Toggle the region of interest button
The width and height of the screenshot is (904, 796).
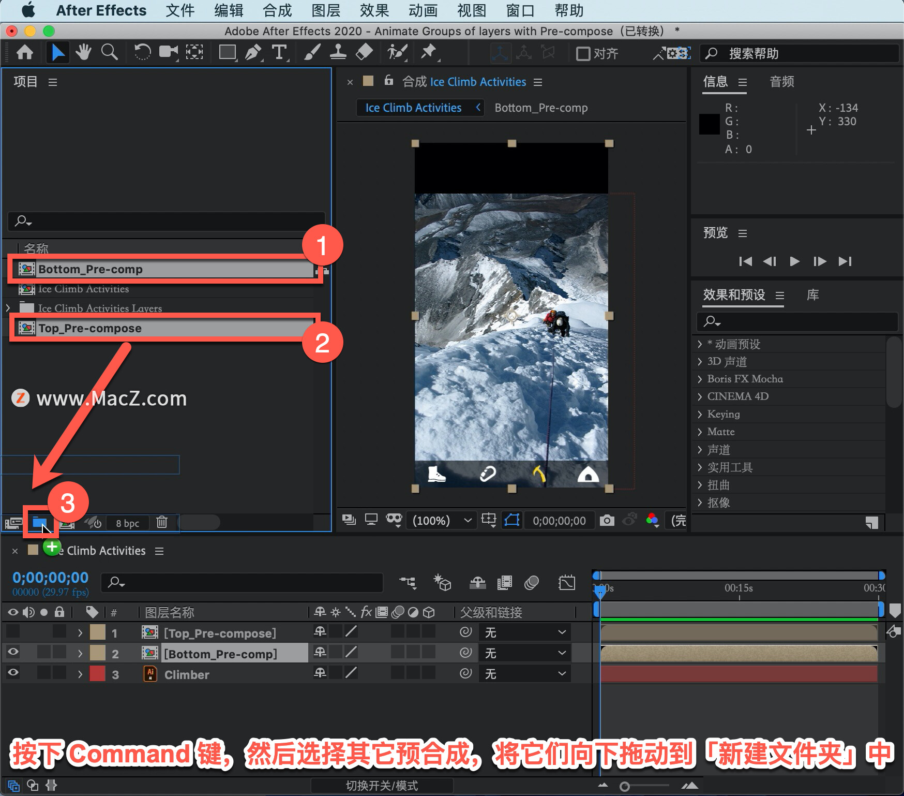488,520
